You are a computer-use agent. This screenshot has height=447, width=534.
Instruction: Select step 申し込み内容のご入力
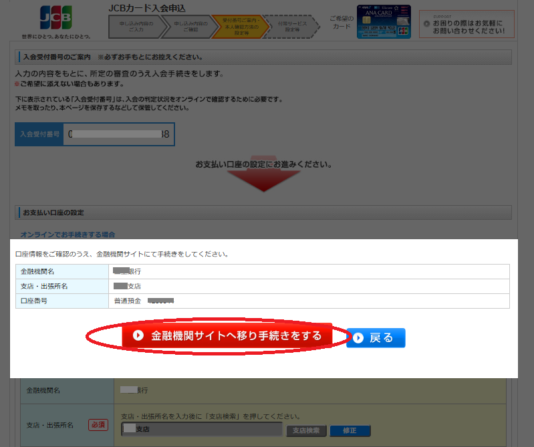coord(136,27)
